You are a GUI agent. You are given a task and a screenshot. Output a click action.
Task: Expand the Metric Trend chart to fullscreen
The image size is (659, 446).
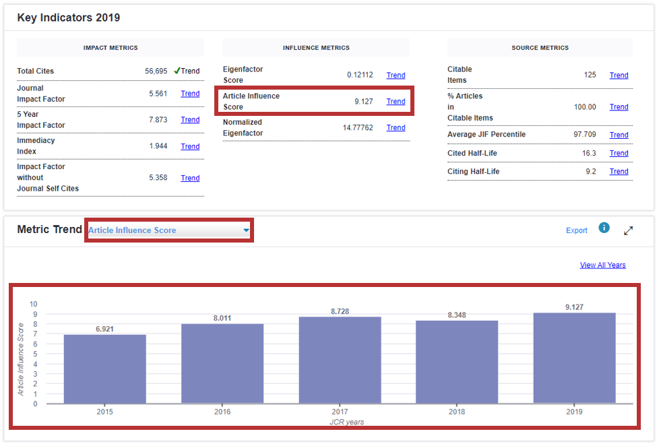tap(628, 230)
